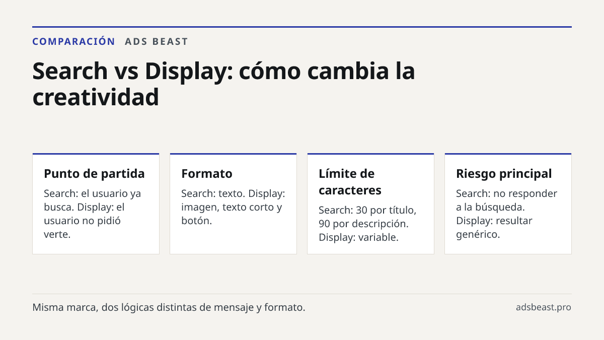Viewport: 604px width, 340px height.
Task: Select the text "Search: el usuario ya busca. Display: el usuario no pidió verte."
Action: (x=93, y=214)
